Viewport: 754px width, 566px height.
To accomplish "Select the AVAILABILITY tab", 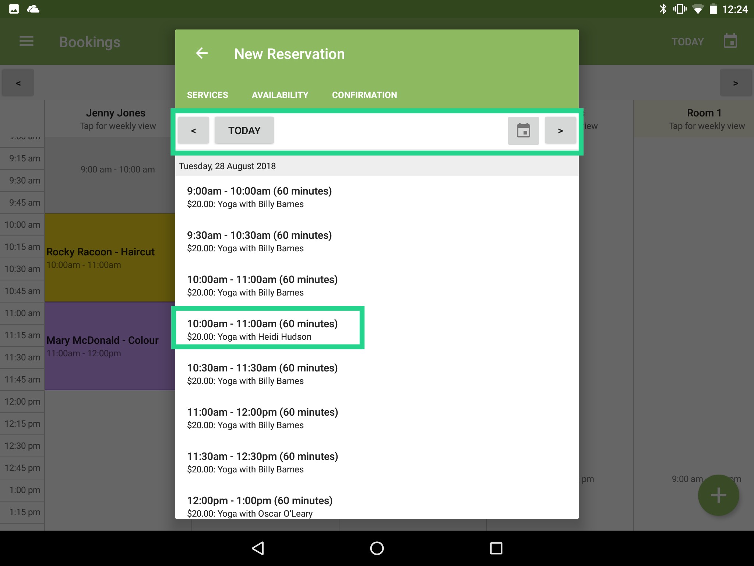I will [280, 95].
